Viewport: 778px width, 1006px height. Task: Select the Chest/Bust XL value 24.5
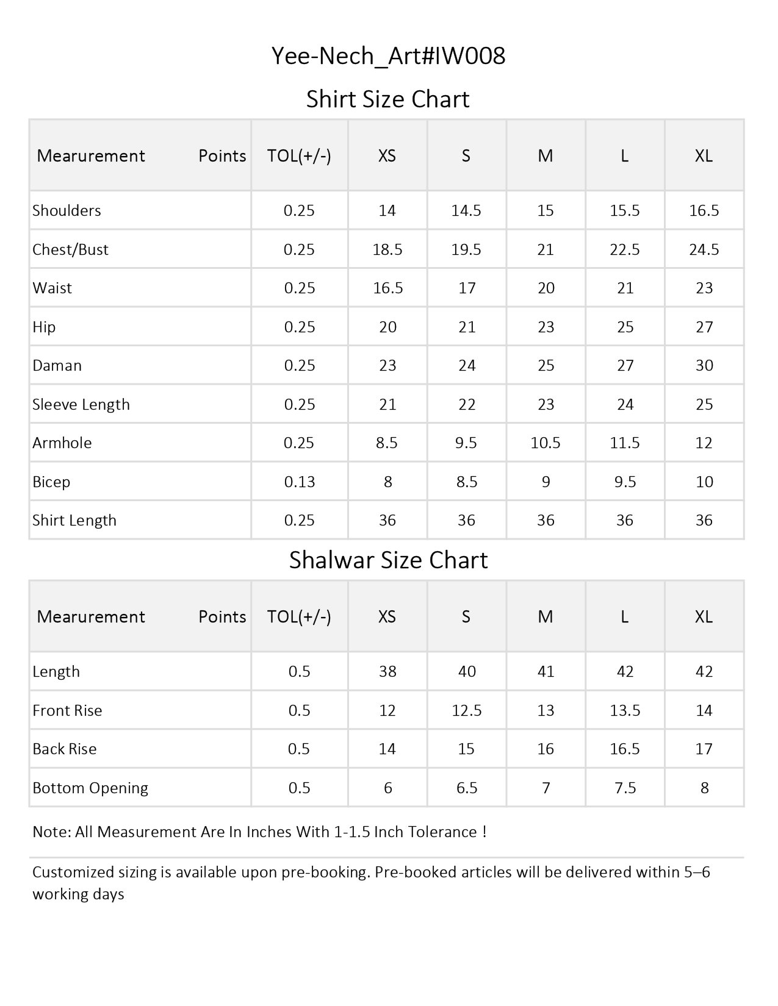704,249
